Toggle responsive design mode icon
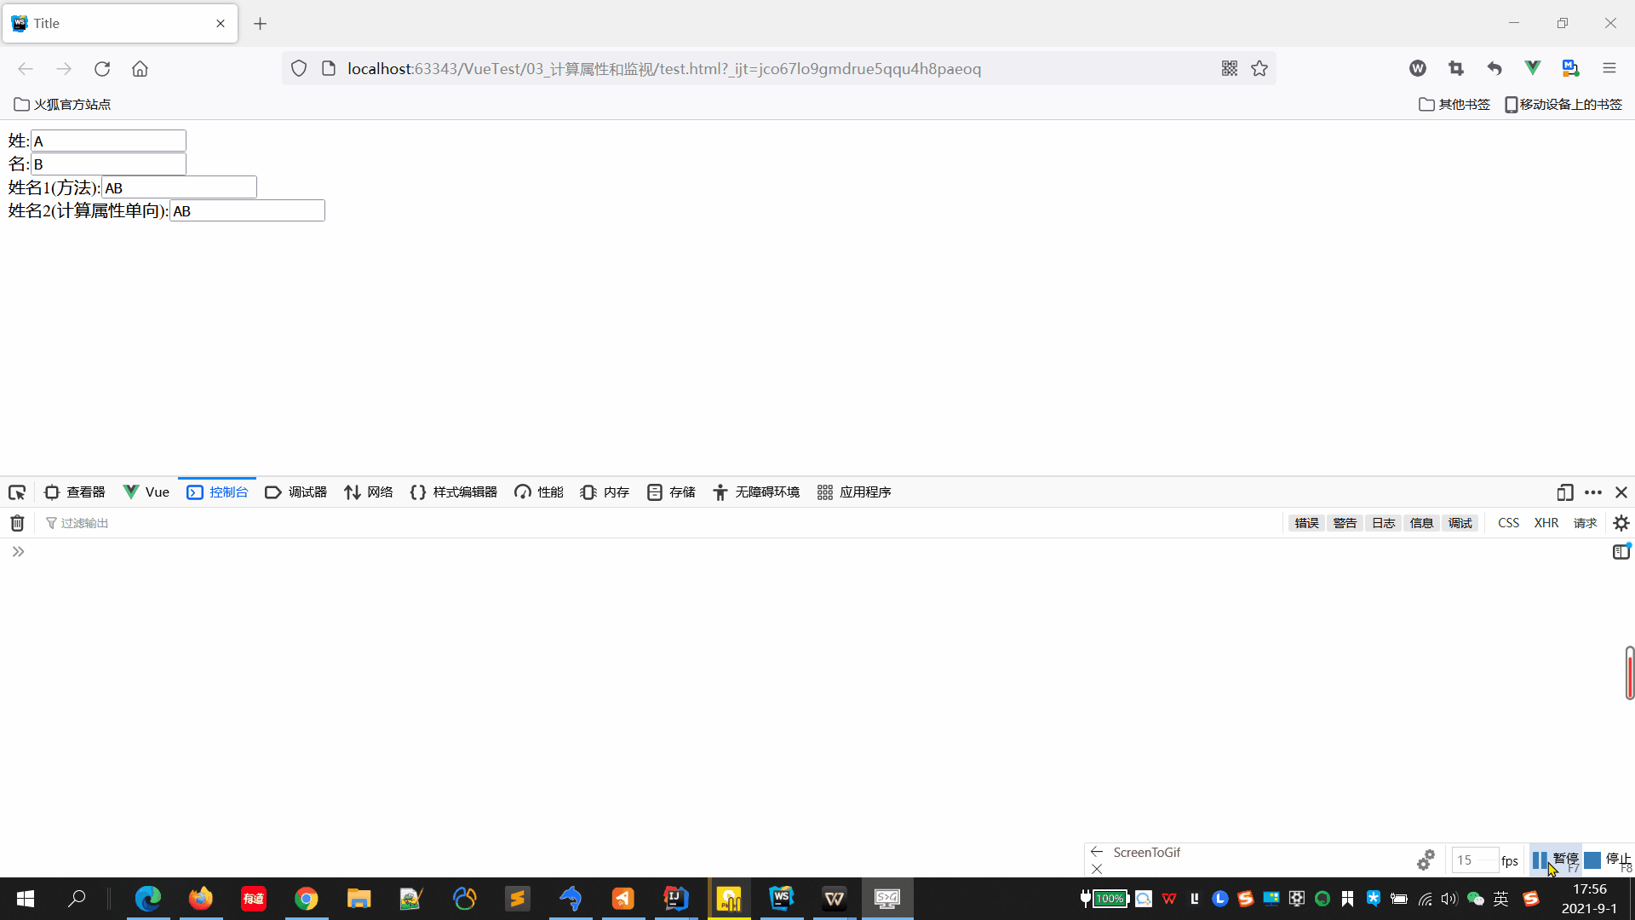This screenshot has height=920, width=1635. 1564,492
